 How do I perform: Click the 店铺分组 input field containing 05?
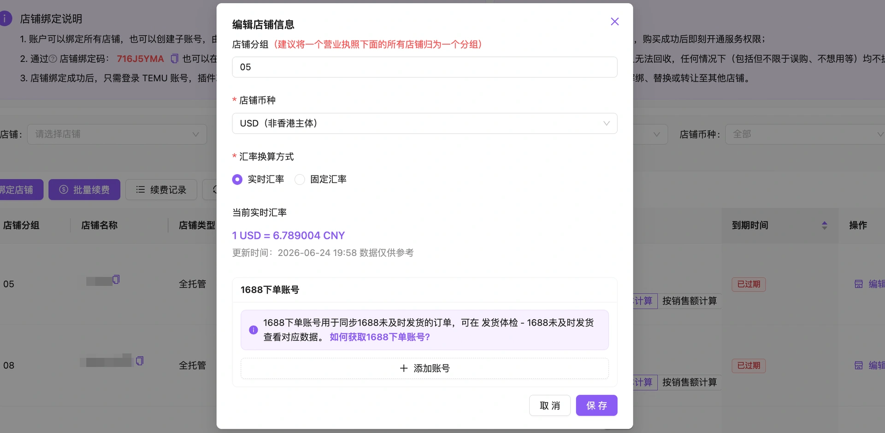[x=425, y=67]
